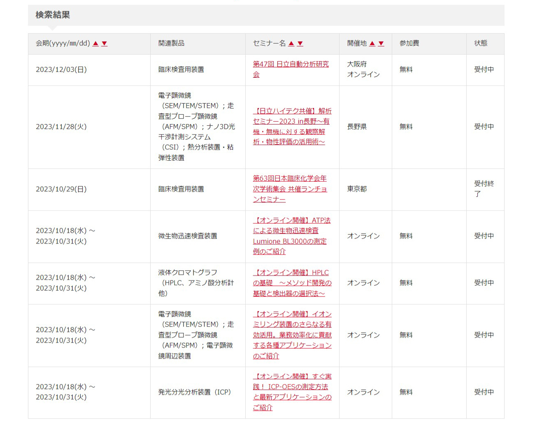
Task: Click the 検索結果 heading
Action: click(53, 15)
